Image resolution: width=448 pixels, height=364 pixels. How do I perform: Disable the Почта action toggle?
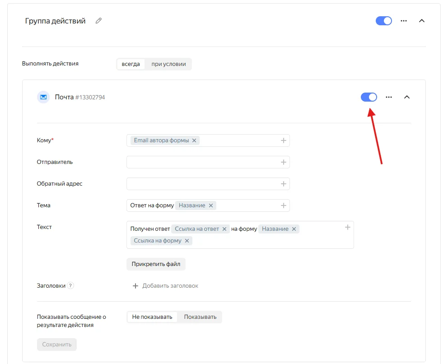point(369,97)
